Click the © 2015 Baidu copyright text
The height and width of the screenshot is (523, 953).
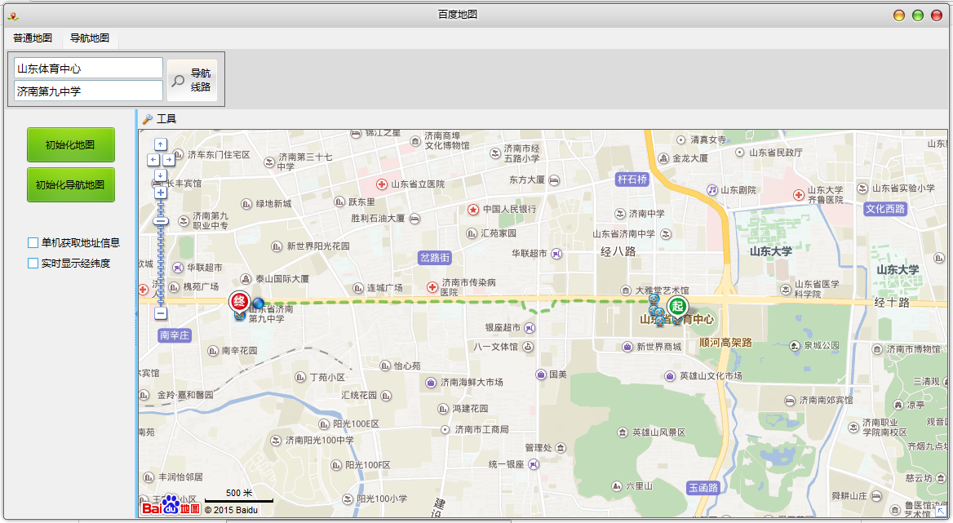coord(231,510)
